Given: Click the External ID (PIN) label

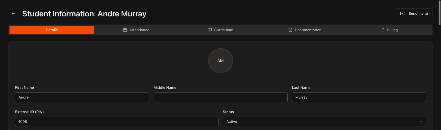Looking at the screenshot, I should pyautogui.click(x=29, y=112).
